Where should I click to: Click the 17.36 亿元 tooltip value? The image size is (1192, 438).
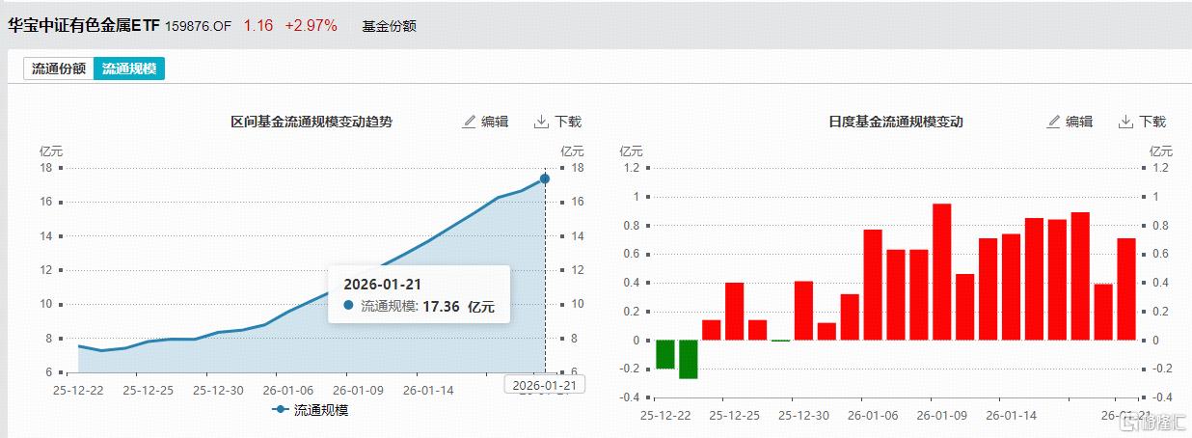[x=459, y=306]
